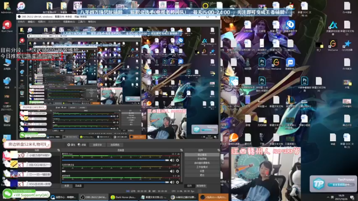The width and height of the screenshot is (358, 201).
Task: Open the 办卡频谢 text file desktop icon
Action: pos(347,8)
